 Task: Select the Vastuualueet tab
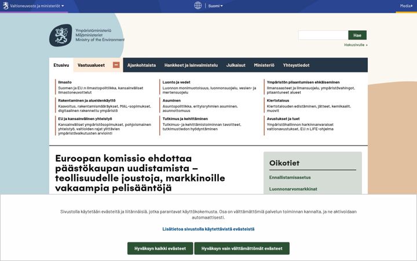[92, 65]
